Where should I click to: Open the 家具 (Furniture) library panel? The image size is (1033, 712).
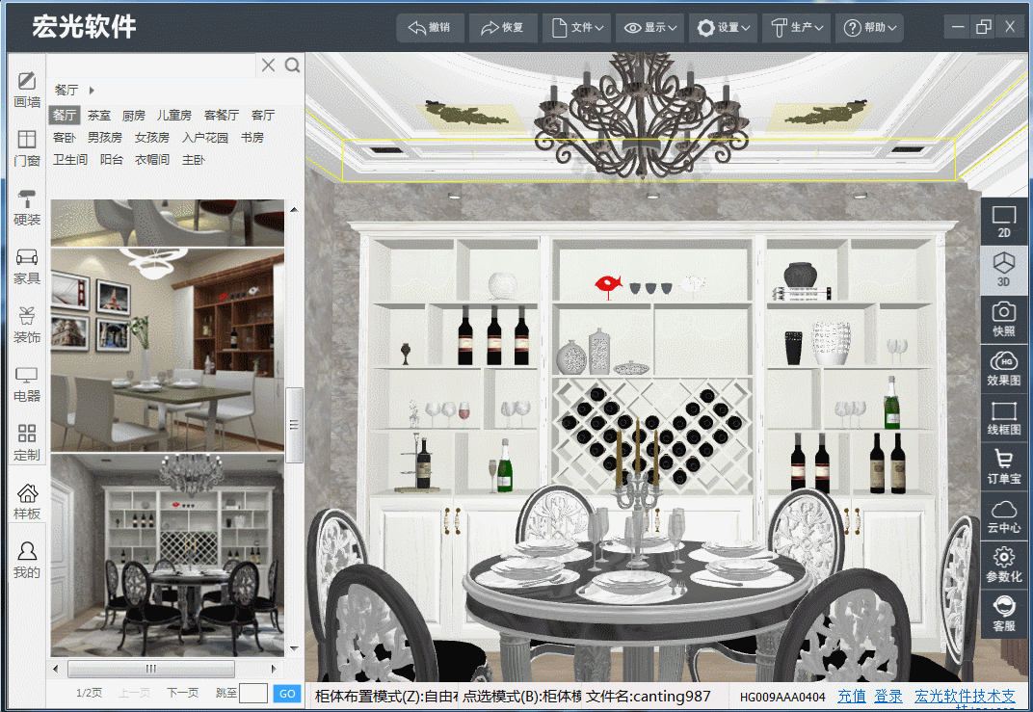(26, 268)
